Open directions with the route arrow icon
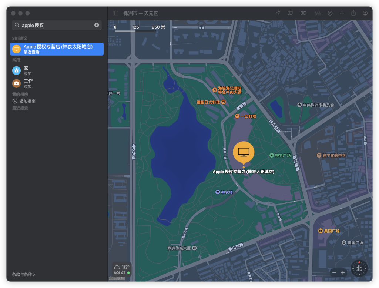 tap(330, 13)
